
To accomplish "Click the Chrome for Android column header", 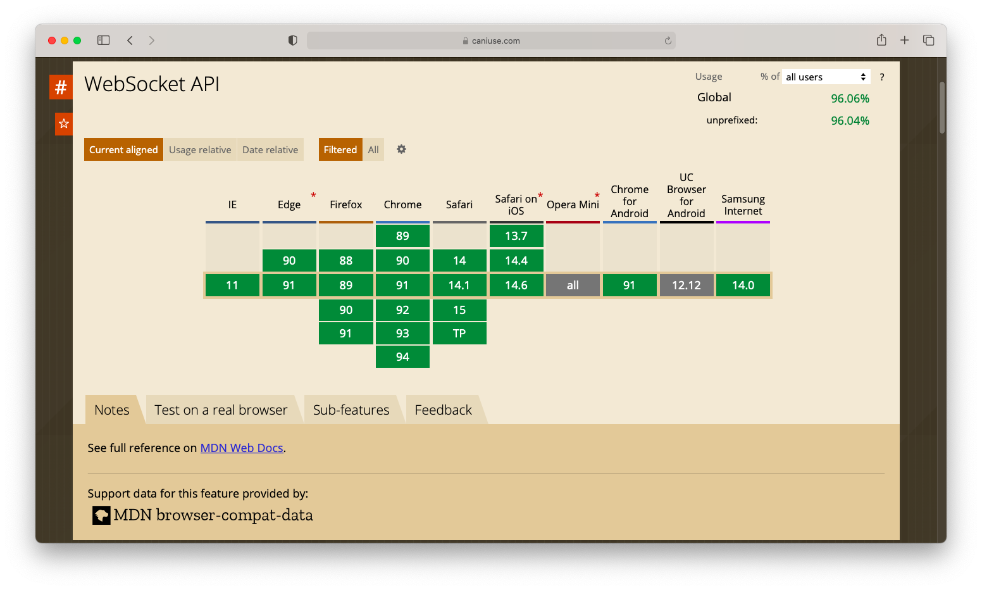I will coord(630,201).
